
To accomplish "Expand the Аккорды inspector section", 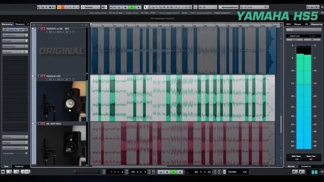I will 15,41.
